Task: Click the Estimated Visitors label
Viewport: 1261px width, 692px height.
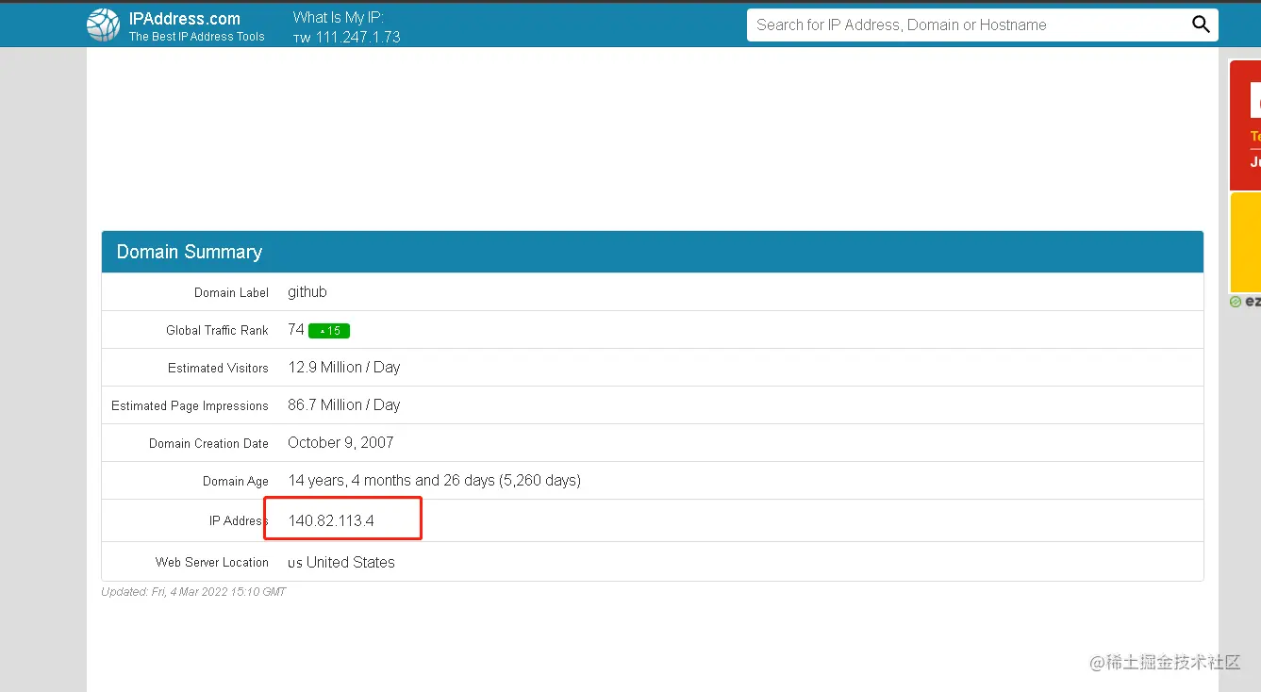Action: 218,369
